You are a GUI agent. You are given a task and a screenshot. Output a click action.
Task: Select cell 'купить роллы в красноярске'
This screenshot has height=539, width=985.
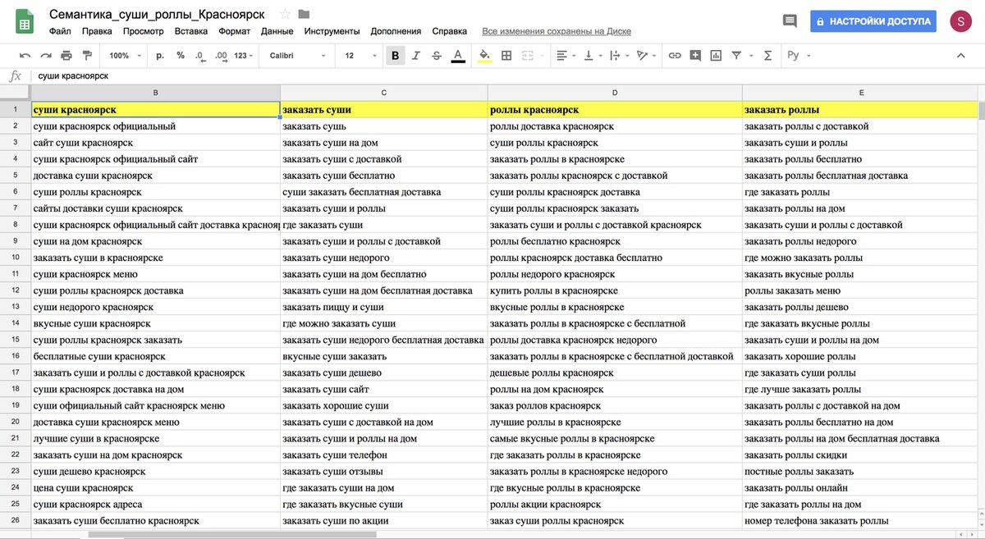(x=615, y=290)
